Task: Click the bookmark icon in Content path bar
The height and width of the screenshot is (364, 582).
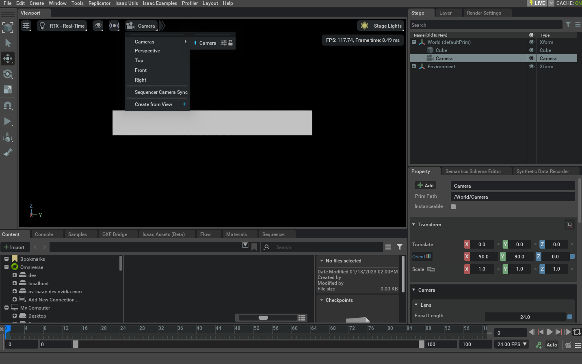Action: point(254,247)
